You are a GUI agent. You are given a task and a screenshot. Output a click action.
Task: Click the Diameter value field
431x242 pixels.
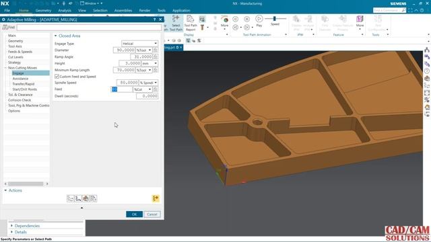tap(124, 50)
